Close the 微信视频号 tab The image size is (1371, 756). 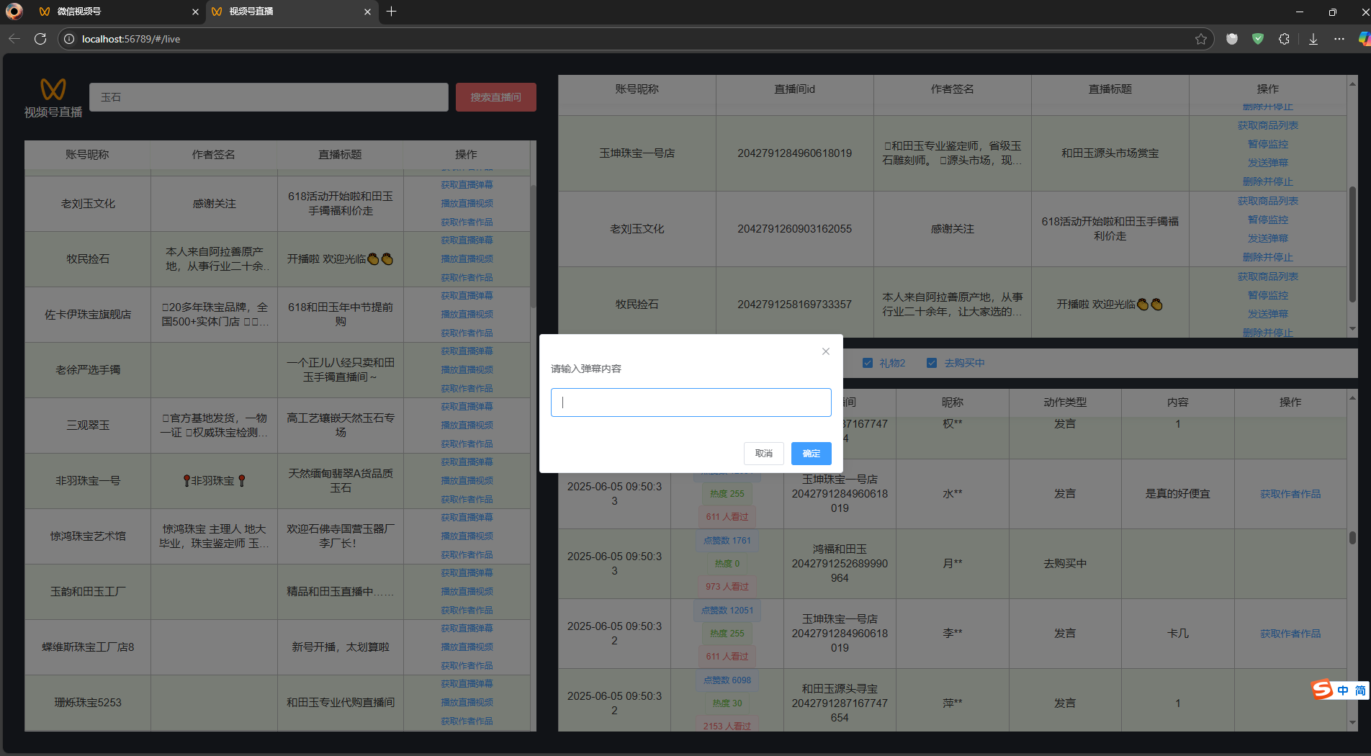[x=195, y=12]
